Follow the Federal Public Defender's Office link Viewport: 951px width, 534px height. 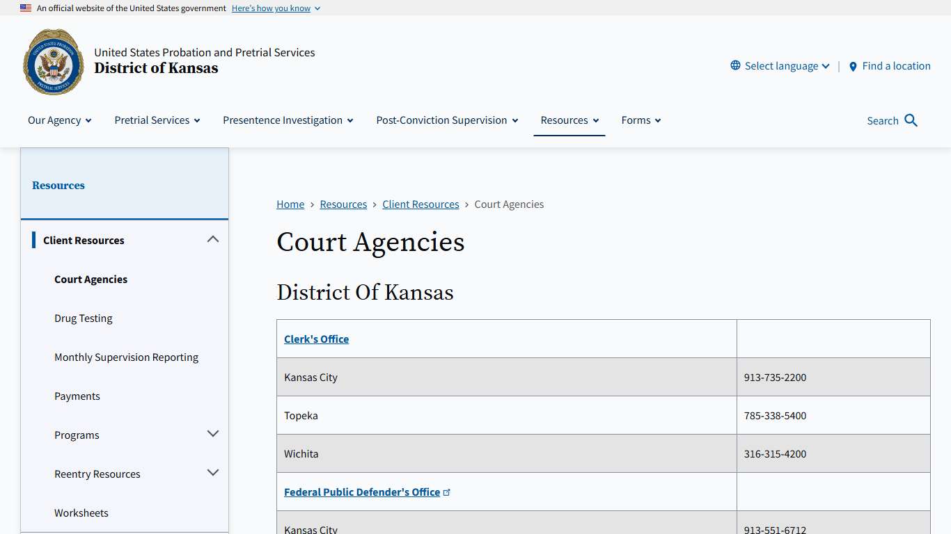(x=362, y=492)
